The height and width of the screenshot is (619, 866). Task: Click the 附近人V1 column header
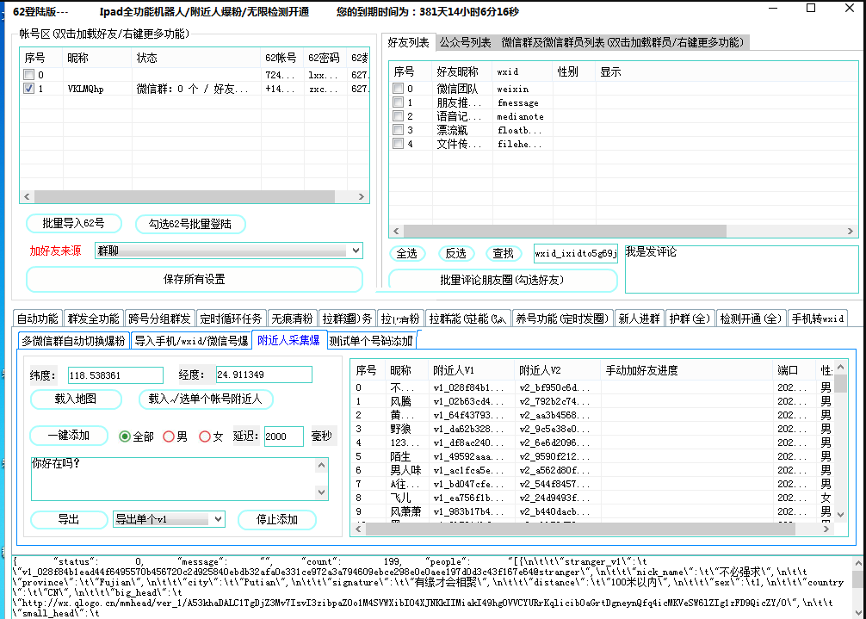pyautogui.click(x=471, y=370)
